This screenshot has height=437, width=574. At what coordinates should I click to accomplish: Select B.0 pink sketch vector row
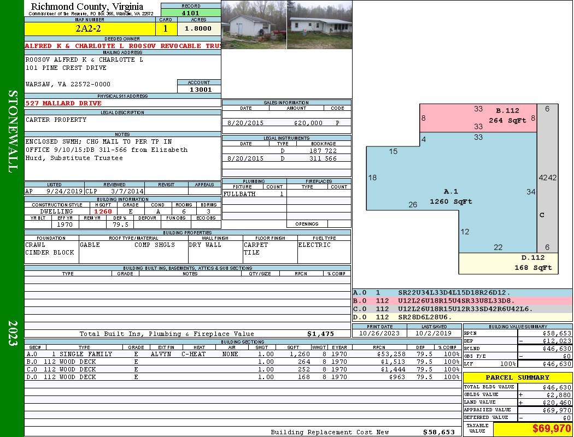[462, 301]
